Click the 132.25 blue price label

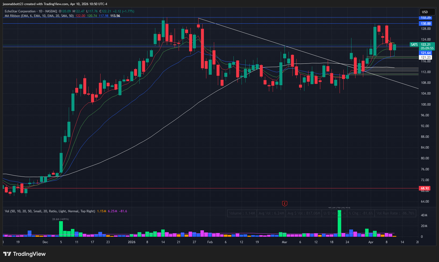pos(425,18)
